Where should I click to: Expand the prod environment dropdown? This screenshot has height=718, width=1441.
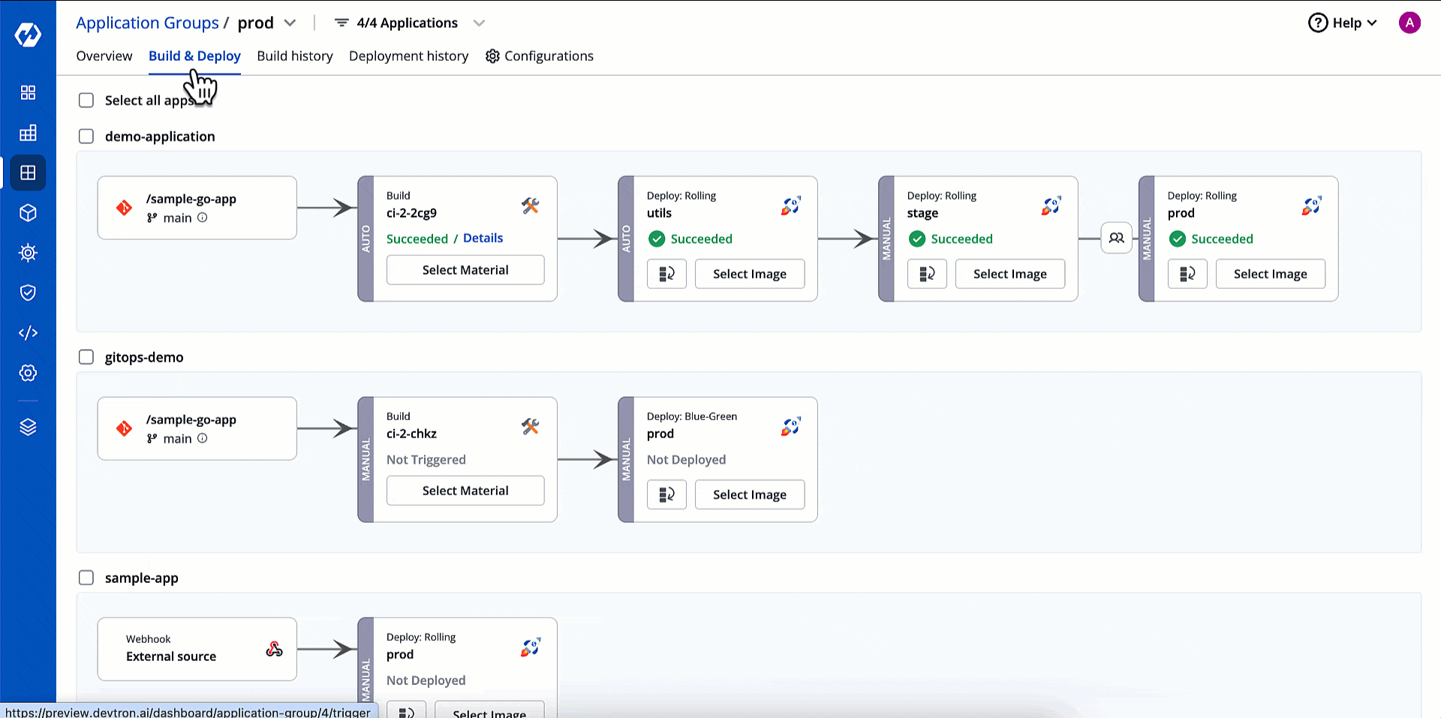pos(290,23)
